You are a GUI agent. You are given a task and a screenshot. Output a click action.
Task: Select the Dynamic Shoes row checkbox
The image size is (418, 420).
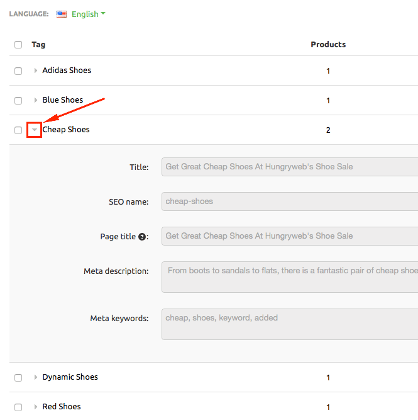[18, 378]
